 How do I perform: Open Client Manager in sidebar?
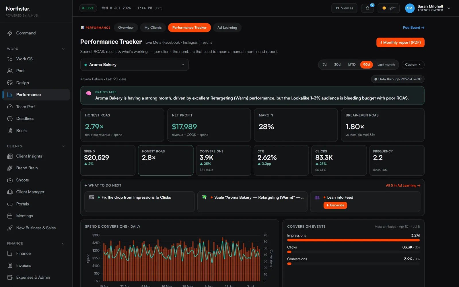(36, 192)
